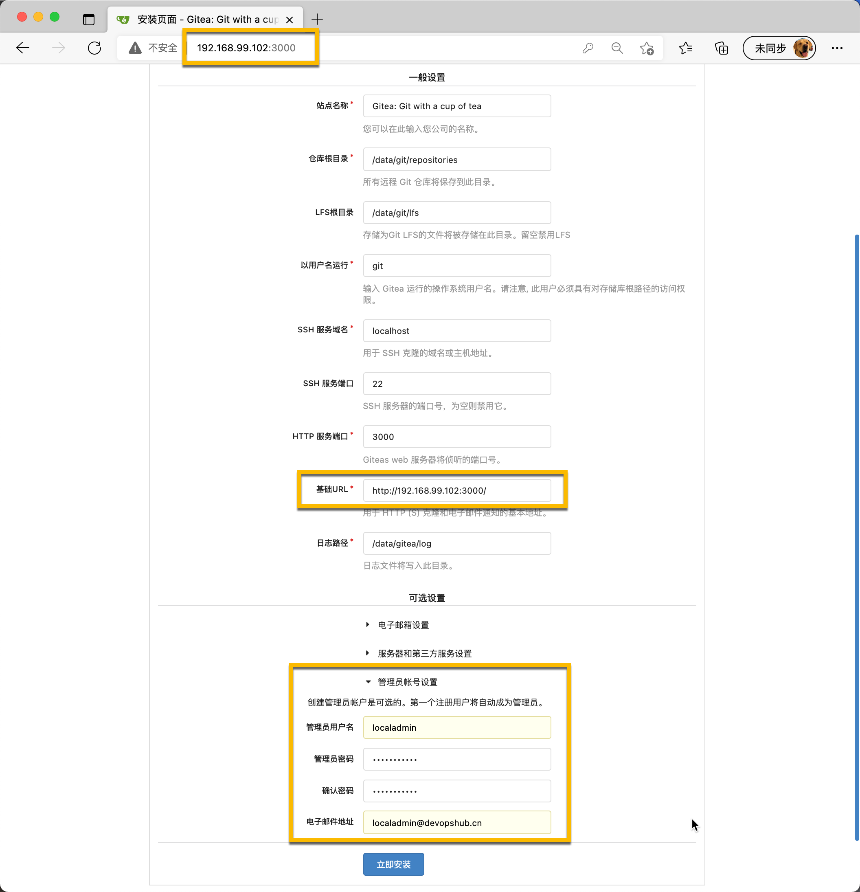Close the Gitea install tab
This screenshot has width=860, height=892.
290,20
